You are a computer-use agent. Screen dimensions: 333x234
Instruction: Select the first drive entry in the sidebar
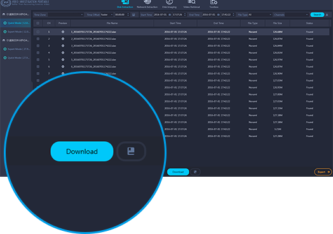(15, 15)
